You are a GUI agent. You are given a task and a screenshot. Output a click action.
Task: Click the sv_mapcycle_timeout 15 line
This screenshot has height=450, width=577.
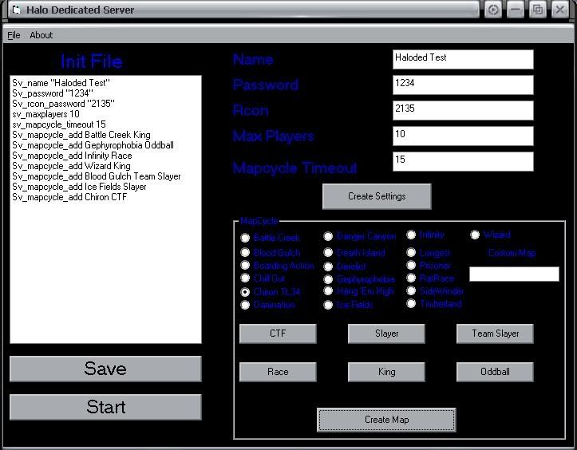pos(59,124)
